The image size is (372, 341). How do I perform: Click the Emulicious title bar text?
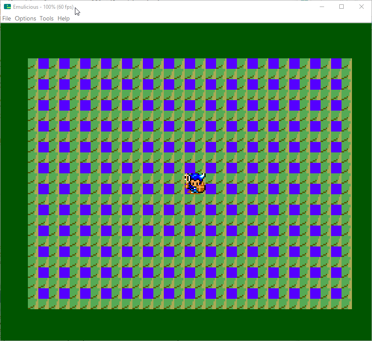point(43,7)
